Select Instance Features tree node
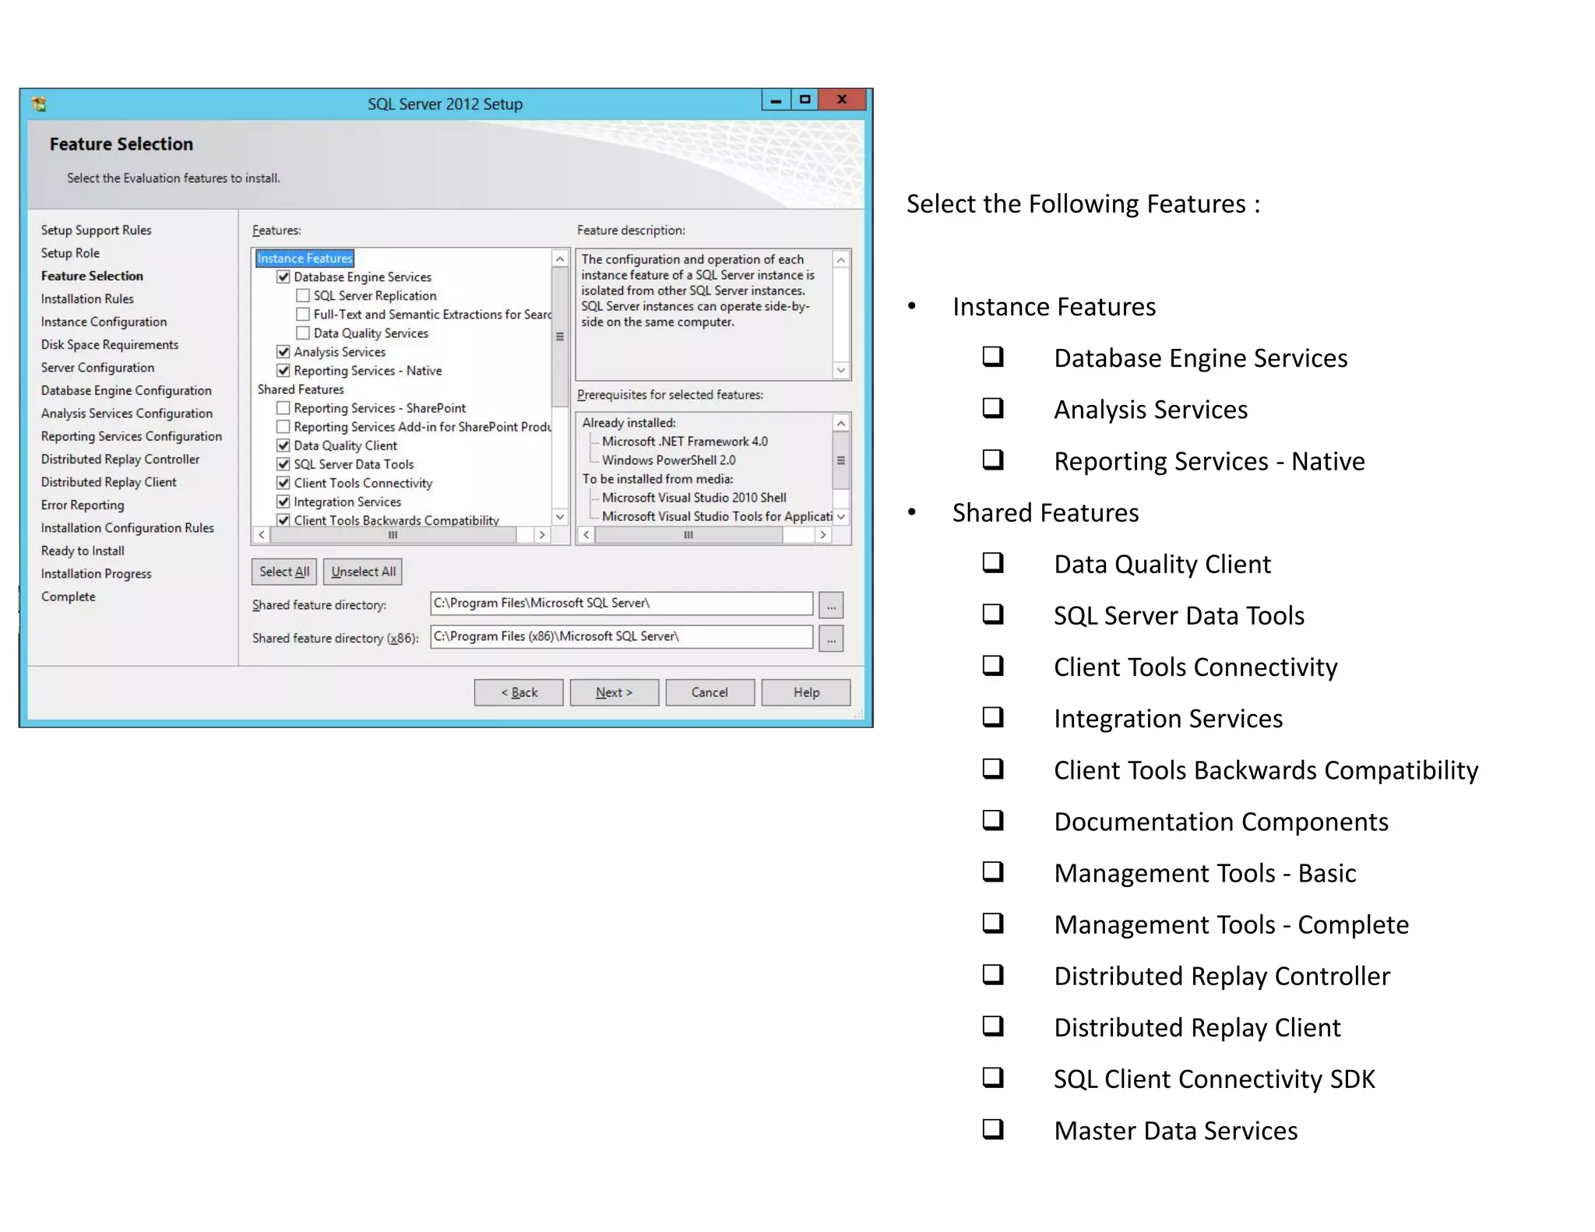Screen dimensions: 1595x1232 click(305, 259)
